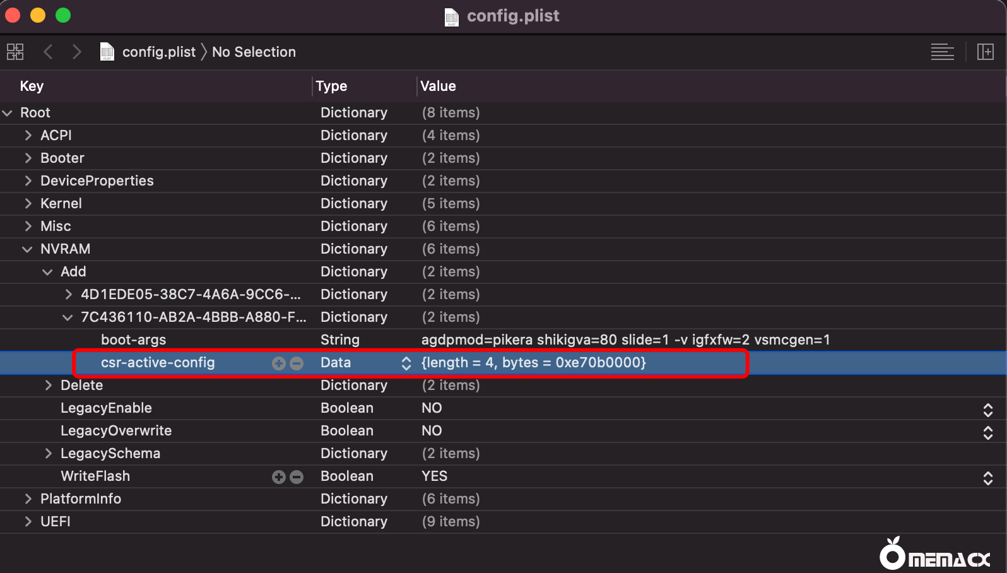Add a row after WriteFlash

tap(278, 477)
